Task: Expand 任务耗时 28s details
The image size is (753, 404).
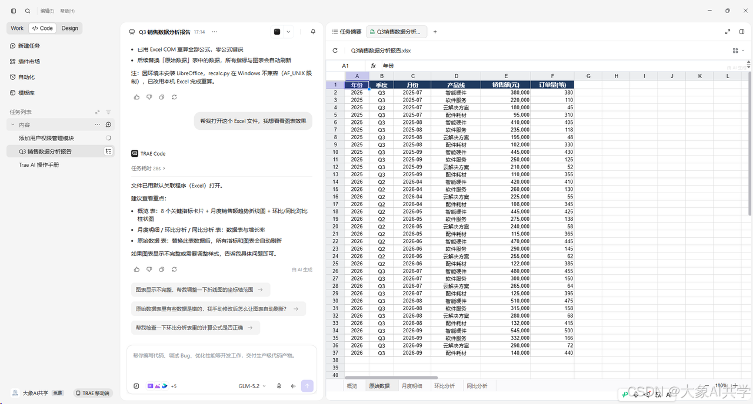Action: pyautogui.click(x=148, y=169)
